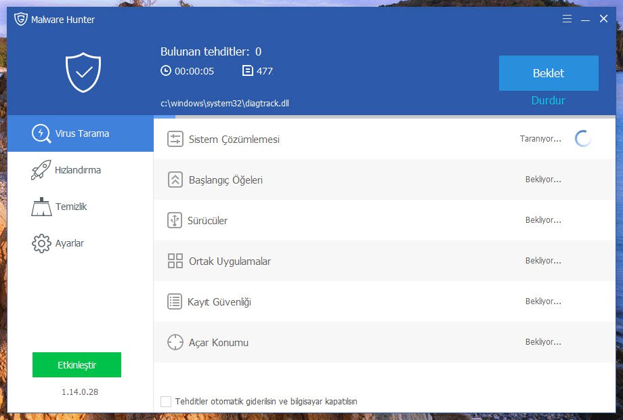Click the scan progress bar
Screen dimensions: 623x420
(x=385, y=117)
